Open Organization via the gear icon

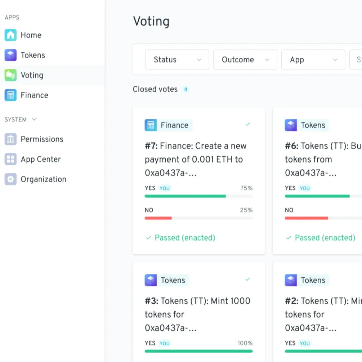(x=10, y=179)
